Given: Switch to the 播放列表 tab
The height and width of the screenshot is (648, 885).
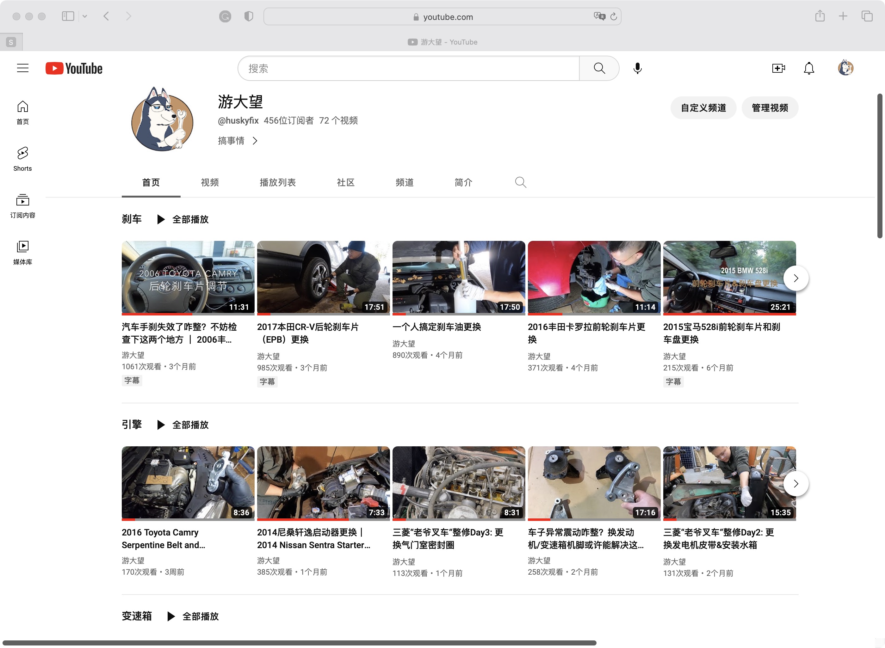Looking at the screenshot, I should point(277,182).
